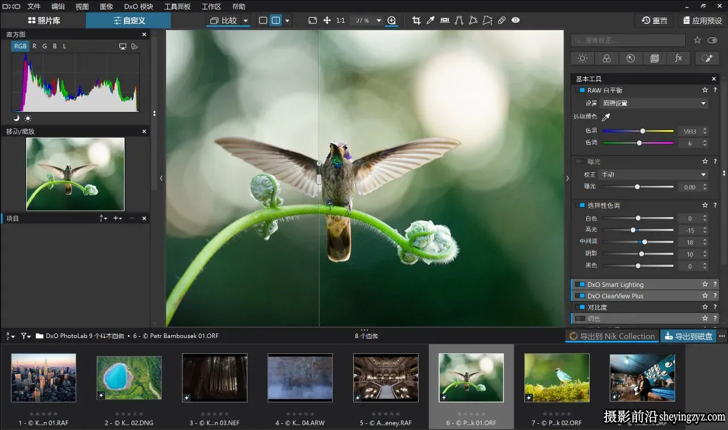Pick the white balance eyedropper in the top toolbar
Viewport: 728px width, 430px height.
click(431, 20)
